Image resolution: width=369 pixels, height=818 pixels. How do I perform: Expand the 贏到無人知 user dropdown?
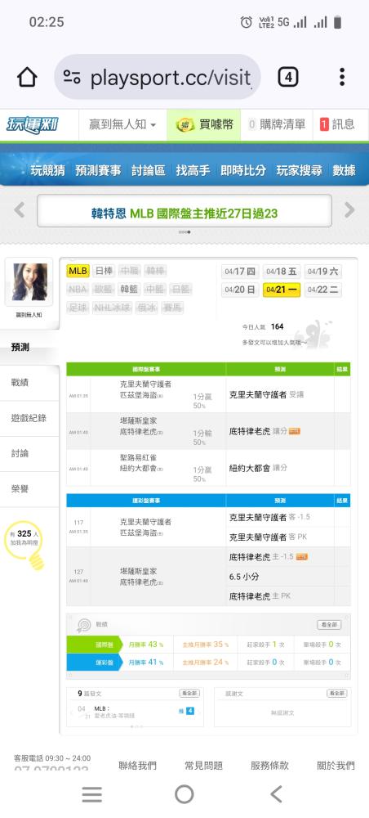(x=122, y=124)
